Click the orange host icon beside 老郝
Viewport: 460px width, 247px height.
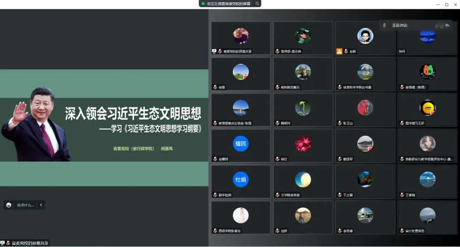(339, 51)
